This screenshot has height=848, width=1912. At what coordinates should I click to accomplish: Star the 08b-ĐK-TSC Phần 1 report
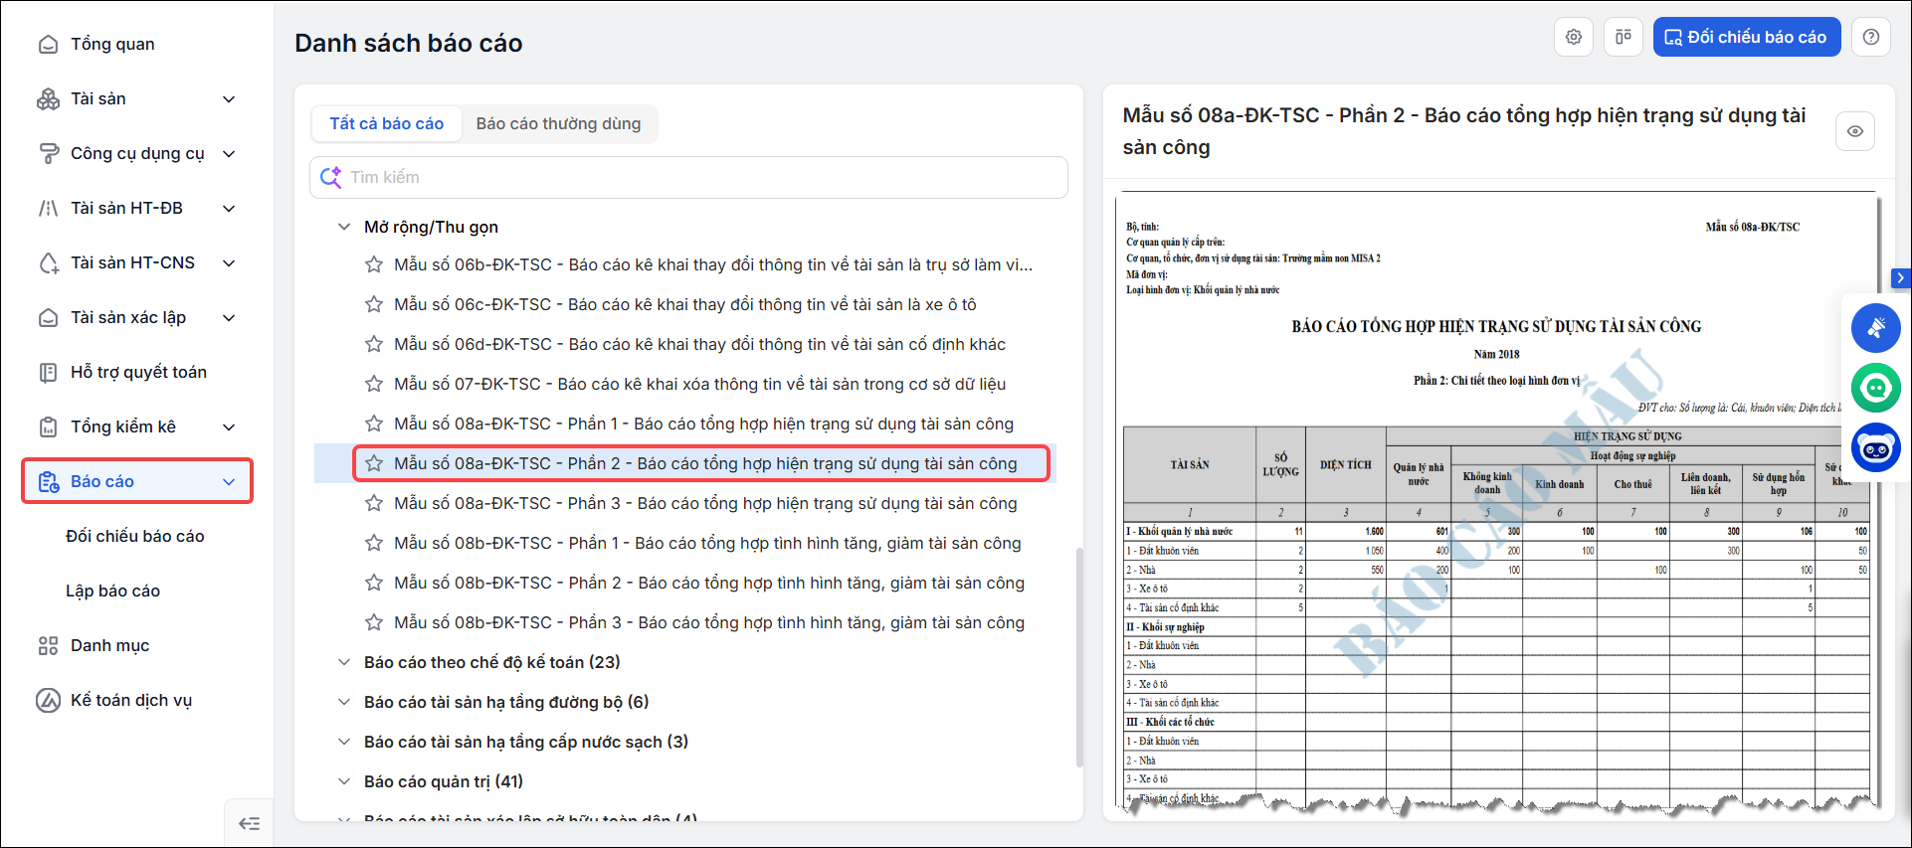pos(374,543)
